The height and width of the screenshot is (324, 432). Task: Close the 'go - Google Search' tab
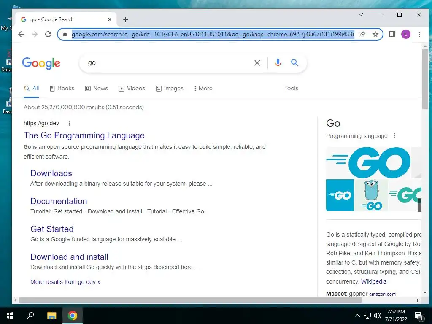tap(110, 19)
